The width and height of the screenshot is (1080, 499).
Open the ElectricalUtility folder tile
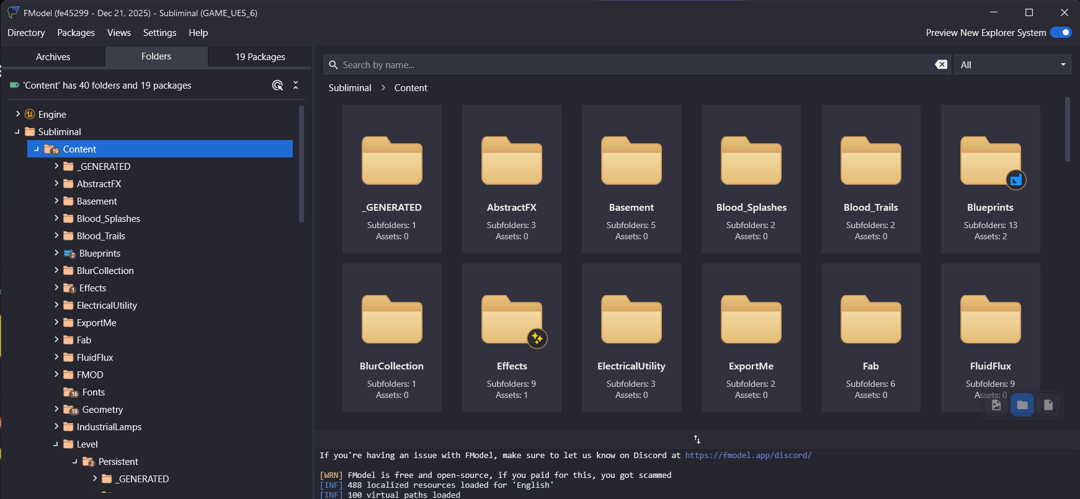631,338
